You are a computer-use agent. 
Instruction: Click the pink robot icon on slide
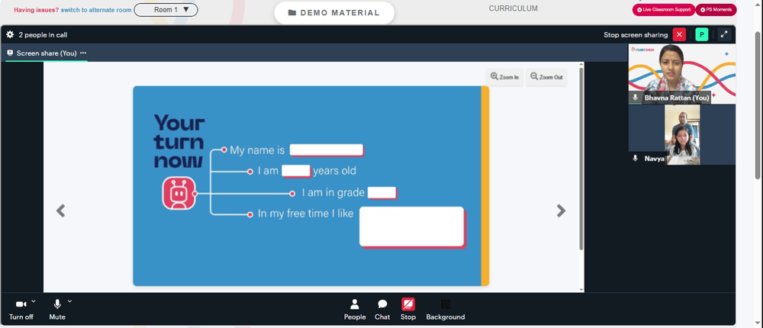[179, 193]
